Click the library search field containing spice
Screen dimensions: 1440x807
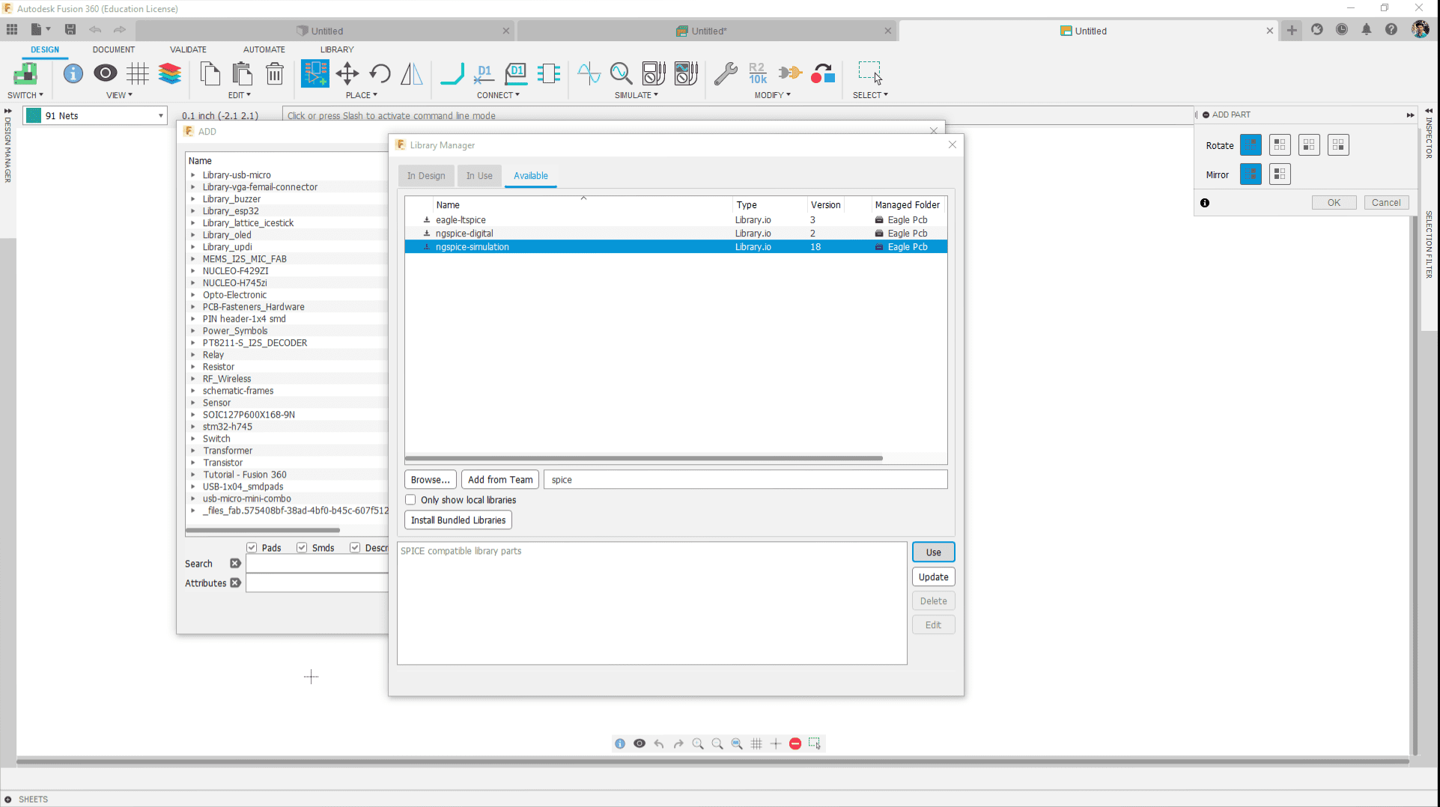pyautogui.click(x=745, y=479)
